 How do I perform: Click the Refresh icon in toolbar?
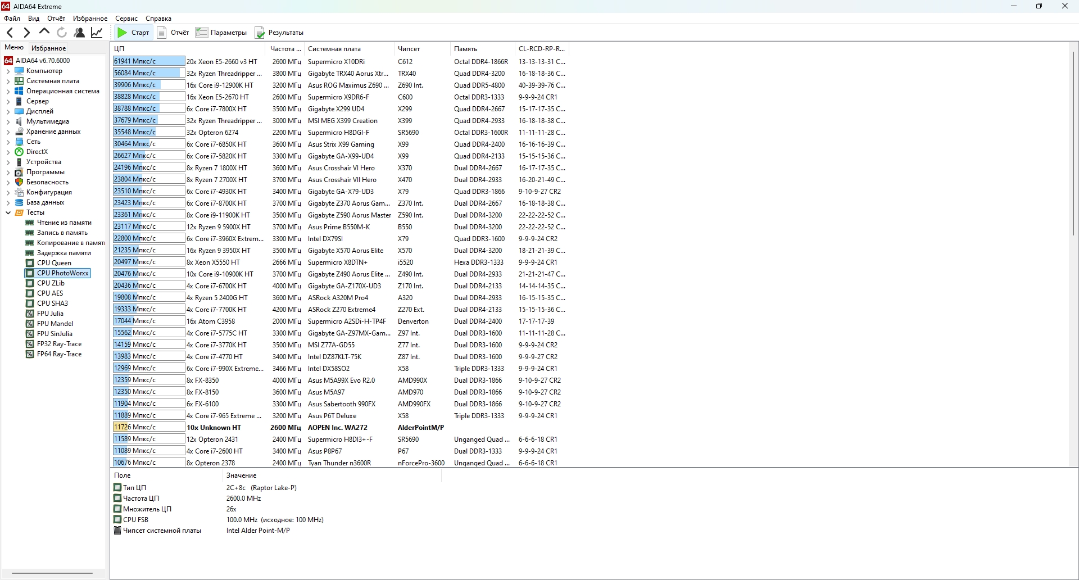(62, 33)
